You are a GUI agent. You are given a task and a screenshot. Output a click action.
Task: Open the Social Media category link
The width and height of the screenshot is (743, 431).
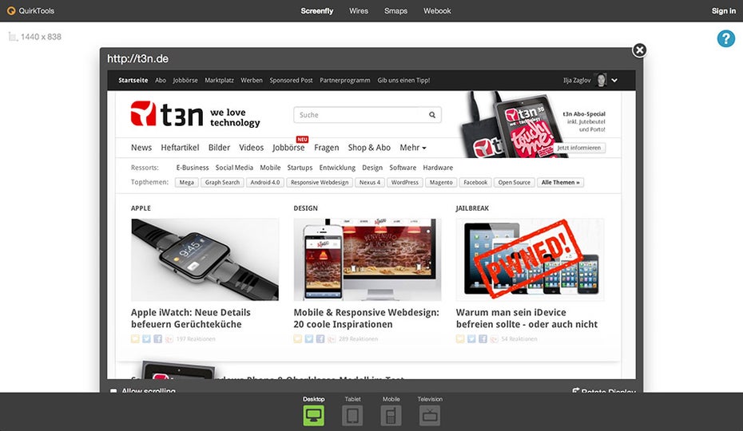click(234, 167)
